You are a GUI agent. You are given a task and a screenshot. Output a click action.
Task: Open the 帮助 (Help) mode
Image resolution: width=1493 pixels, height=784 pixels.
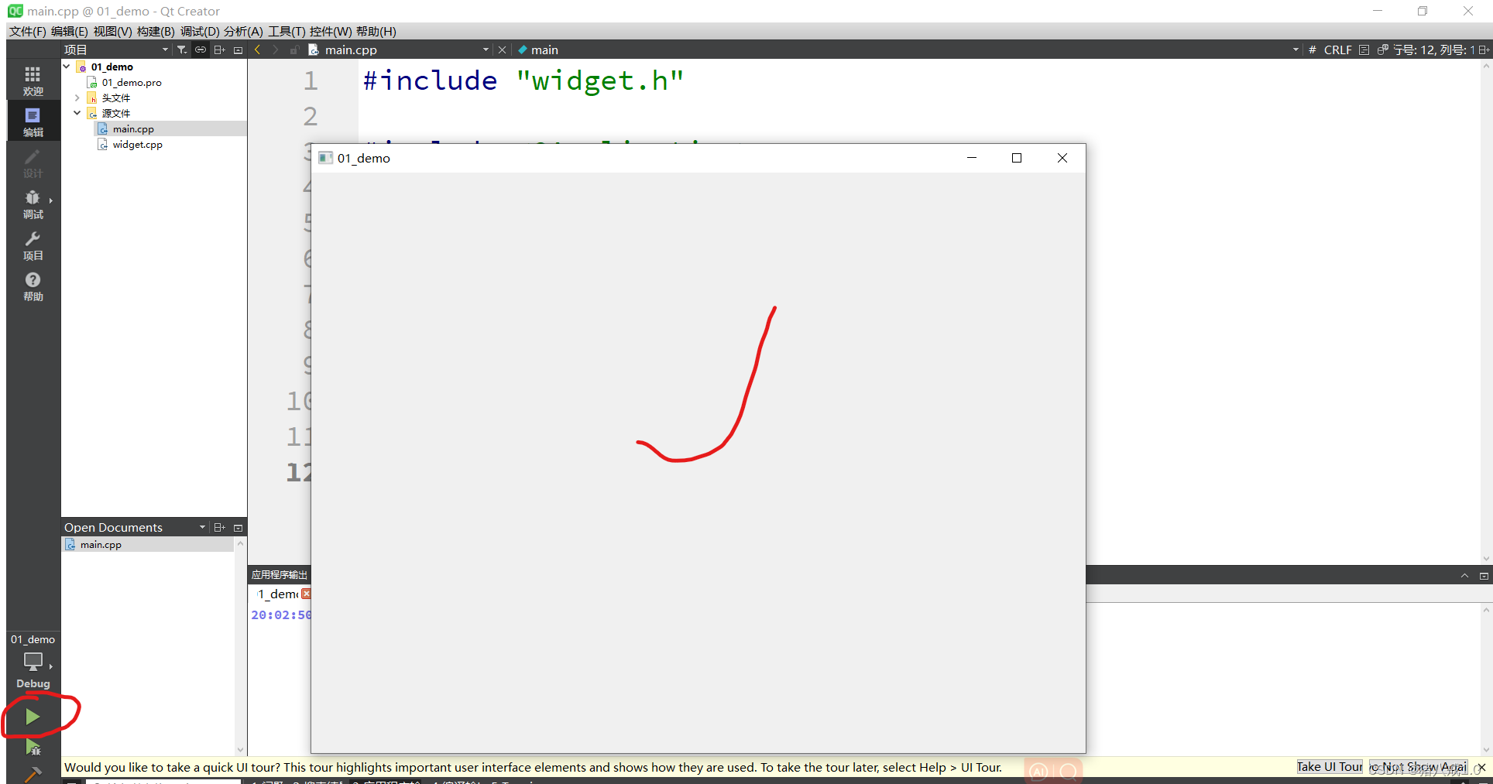[x=33, y=286]
